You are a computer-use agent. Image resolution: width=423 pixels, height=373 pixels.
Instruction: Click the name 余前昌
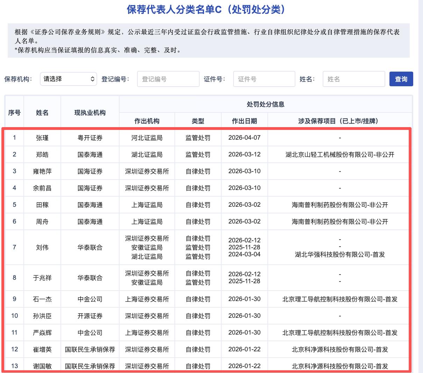(42, 188)
